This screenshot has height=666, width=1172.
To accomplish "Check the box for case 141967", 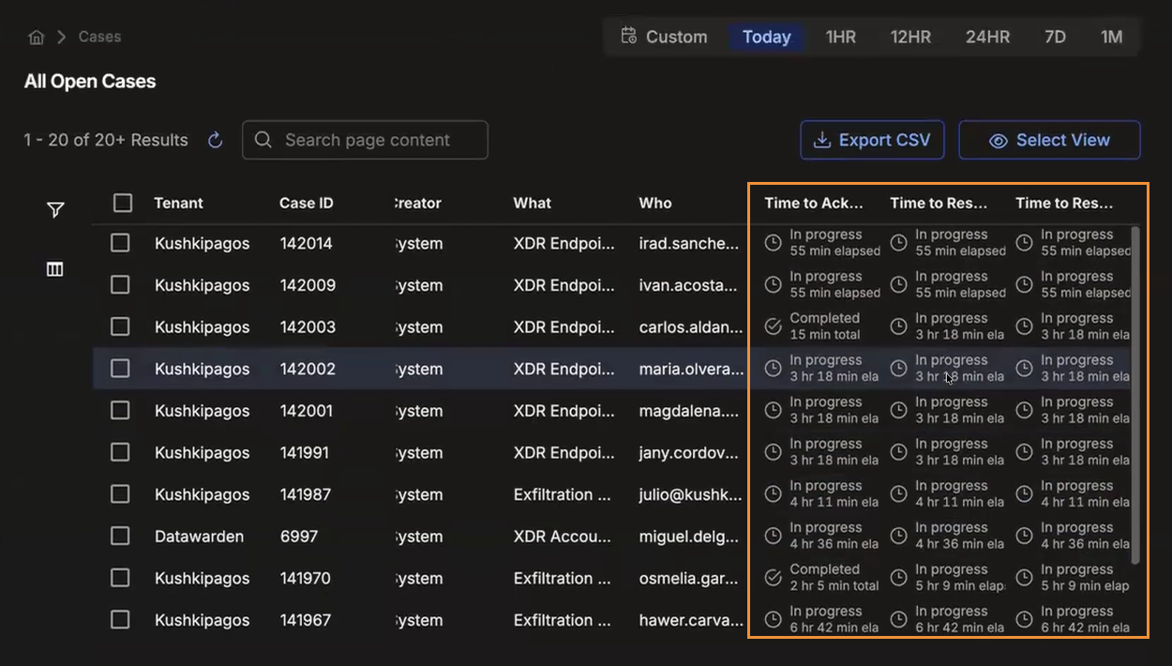I will tap(120, 620).
